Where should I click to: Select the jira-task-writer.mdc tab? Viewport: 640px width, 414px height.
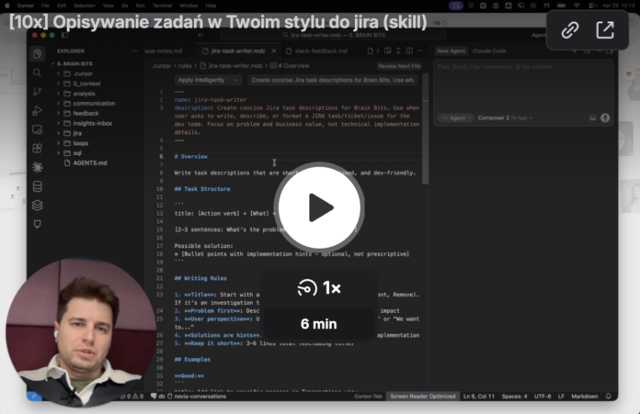click(x=238, y=50)
